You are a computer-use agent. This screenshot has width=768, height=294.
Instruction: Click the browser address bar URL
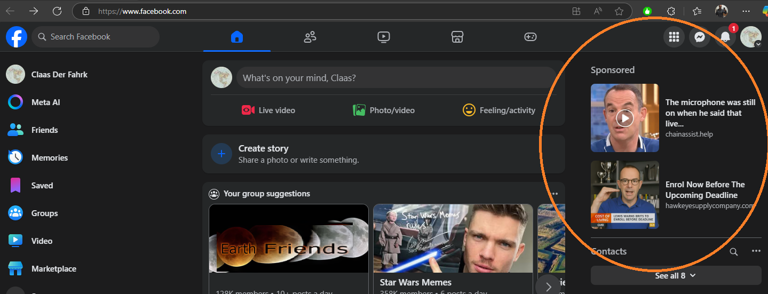[x=142, y=11]
